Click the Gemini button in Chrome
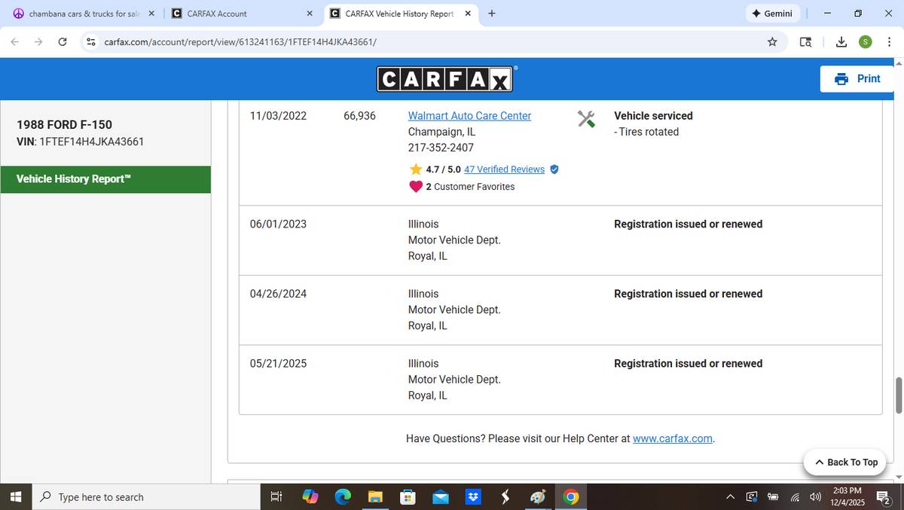The image size is (904, 510). [772, 14]
